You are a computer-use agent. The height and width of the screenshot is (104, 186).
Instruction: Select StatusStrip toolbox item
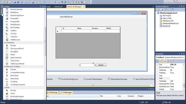coord(15,79)
